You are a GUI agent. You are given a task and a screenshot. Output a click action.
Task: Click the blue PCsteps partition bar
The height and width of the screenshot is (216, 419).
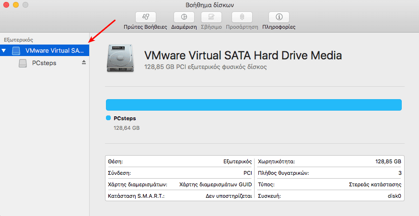253,105
